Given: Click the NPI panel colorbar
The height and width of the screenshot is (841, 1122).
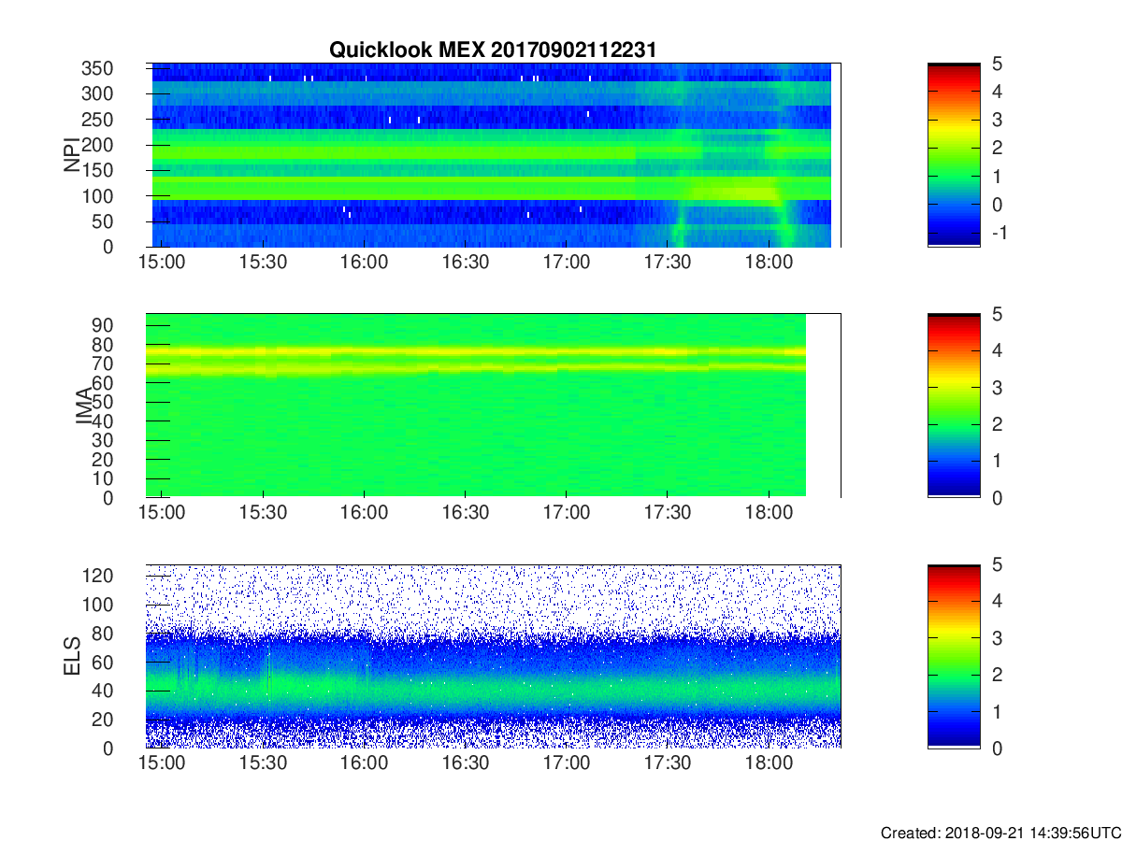Looking at the screenshot, I should tap(954, 155).
